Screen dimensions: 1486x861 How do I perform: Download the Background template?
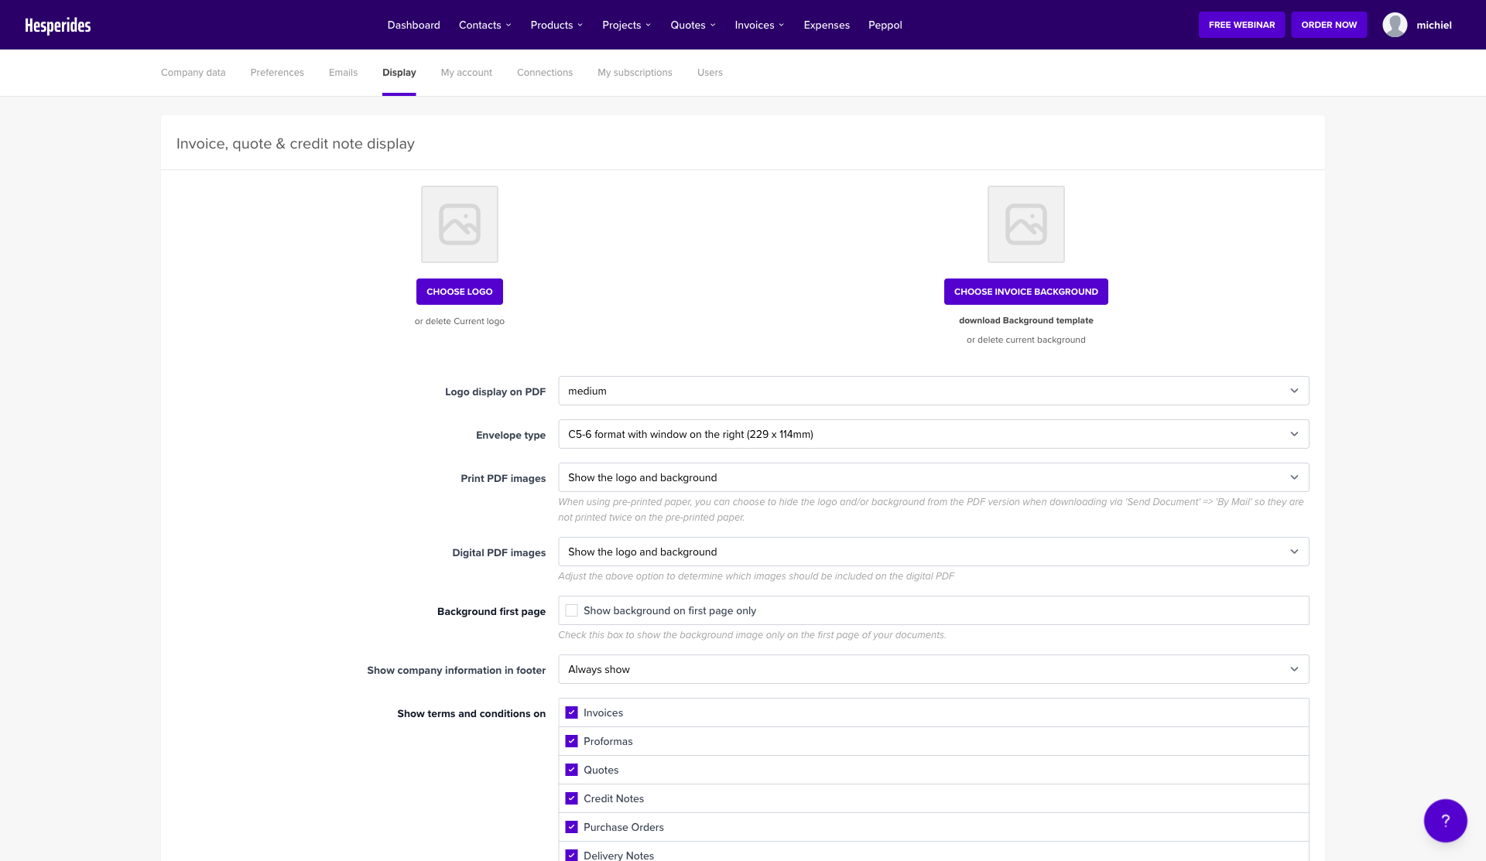pyautogui.click(x=1026, y=320)
